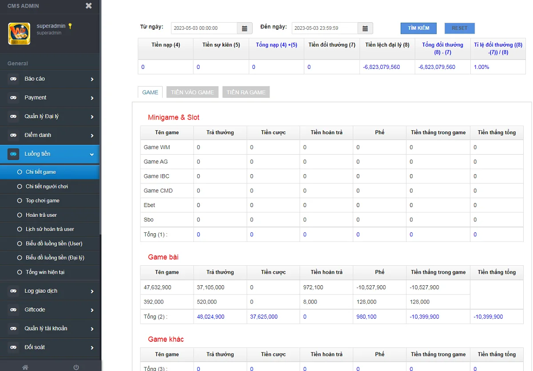Open the TIỀN RA GAME tab
Image resolution: width=533 pixels, height=371 pixels.
[x=246, y=92]
